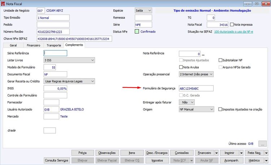The height and width of the screenshot is (165, 271).
Task: Toggle Impostos Ajustados na criação checkbox
Action: click(220, 110)
